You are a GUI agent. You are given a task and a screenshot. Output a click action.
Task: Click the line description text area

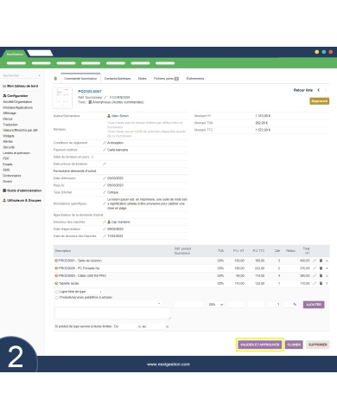[x=112, y=313]
